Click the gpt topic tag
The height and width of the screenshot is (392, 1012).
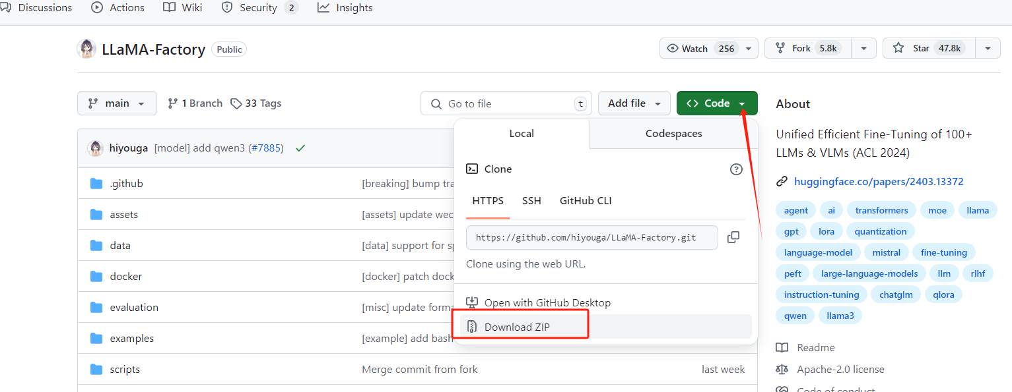pyautogui.click(x=792, y=232)
